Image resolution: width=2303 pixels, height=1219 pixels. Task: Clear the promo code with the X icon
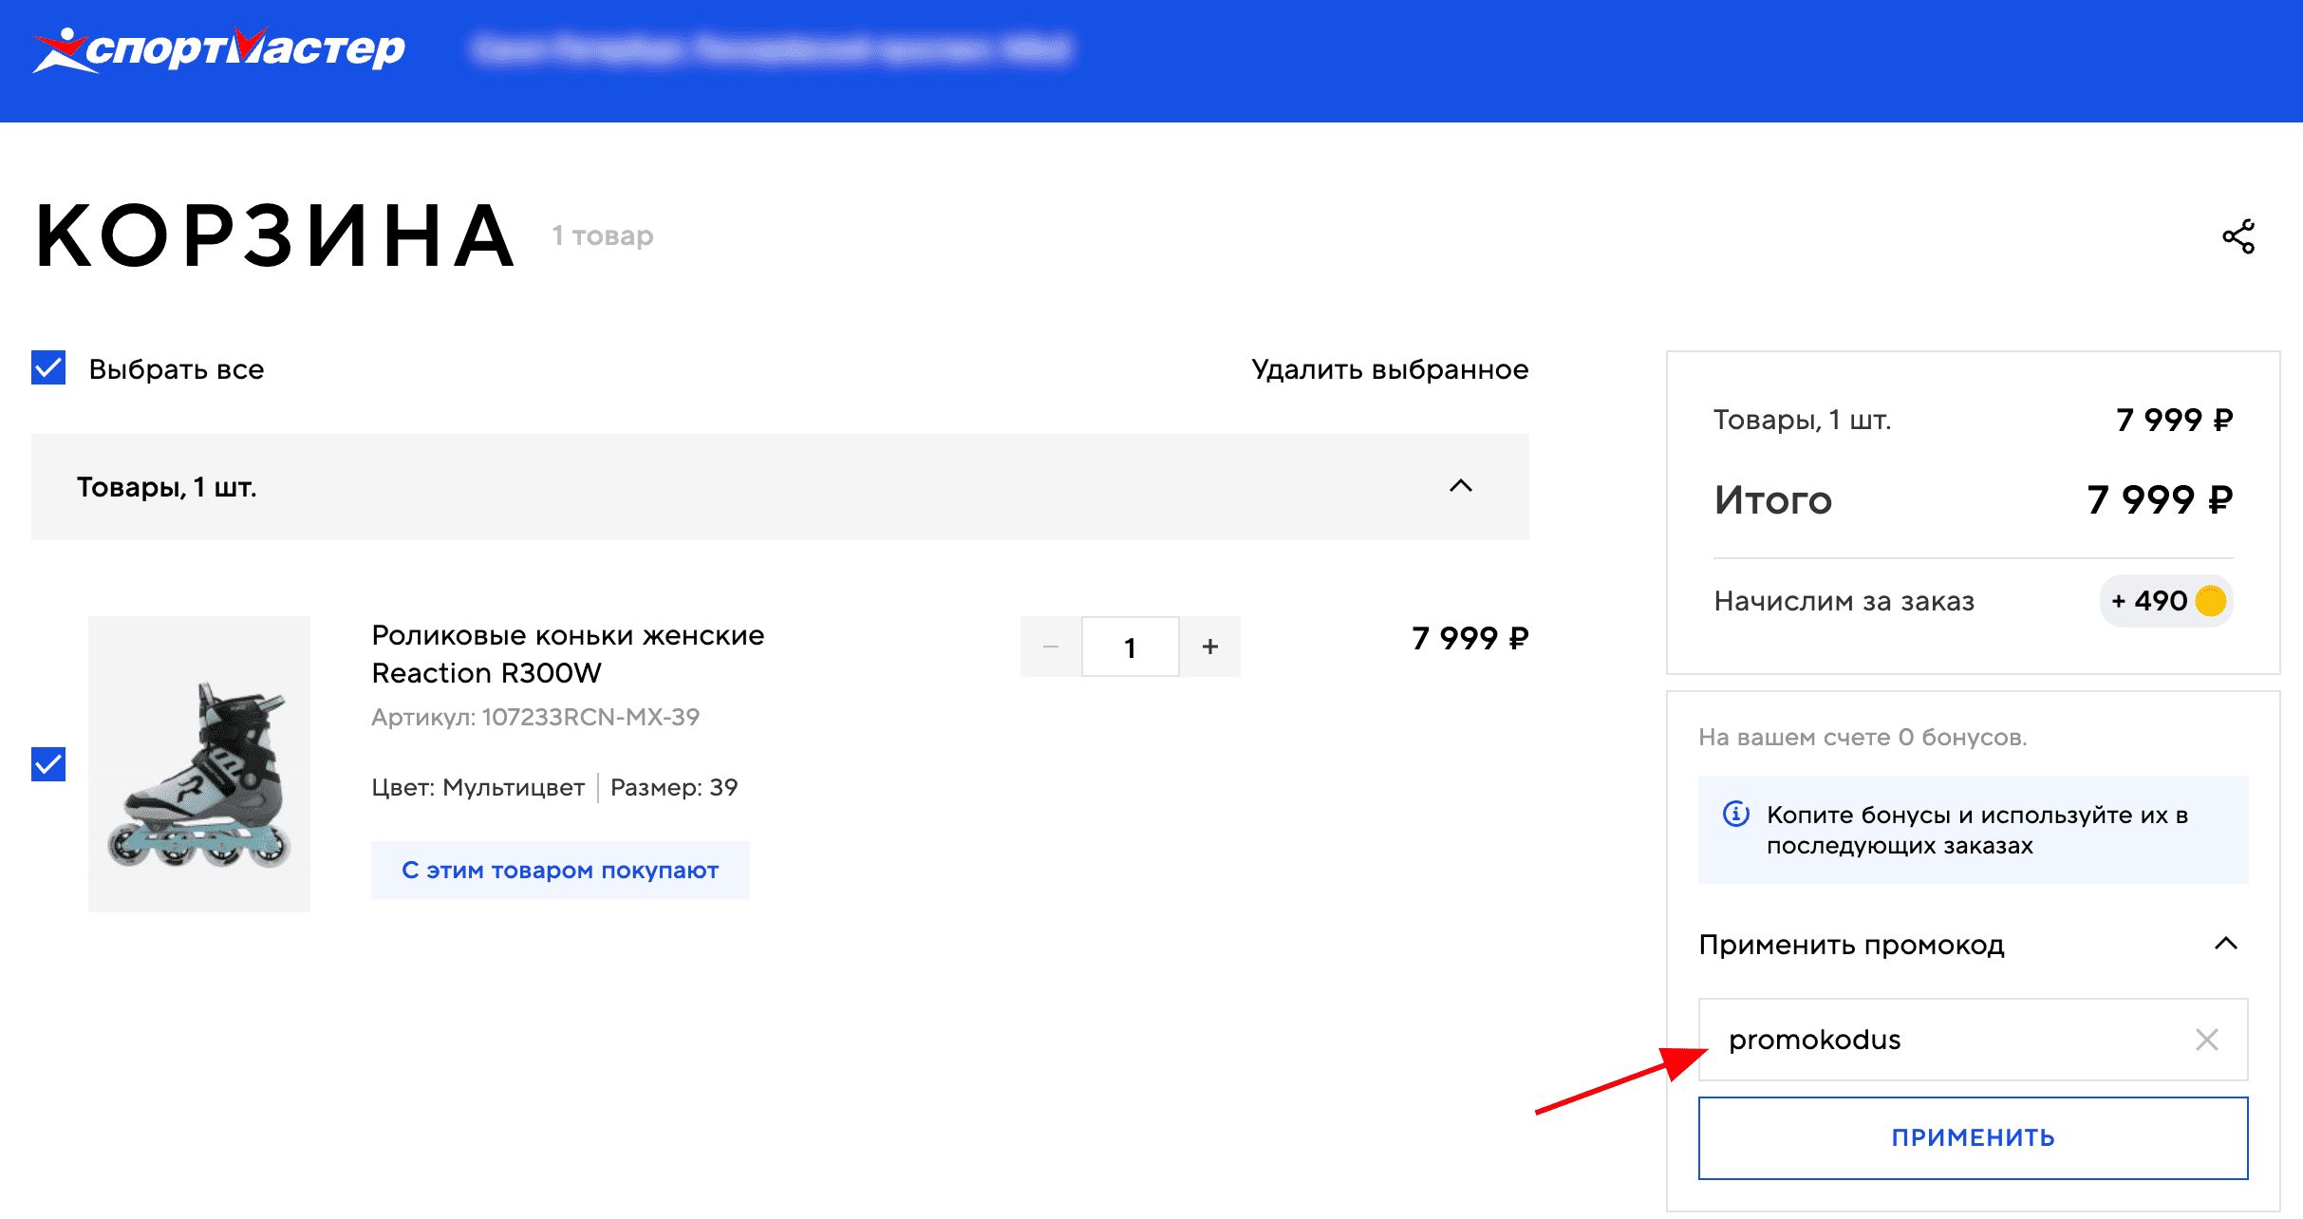2207,1040
